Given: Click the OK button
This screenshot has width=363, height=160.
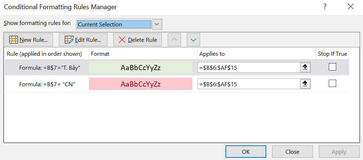Looking at the screenshot, I should [246, 152].
